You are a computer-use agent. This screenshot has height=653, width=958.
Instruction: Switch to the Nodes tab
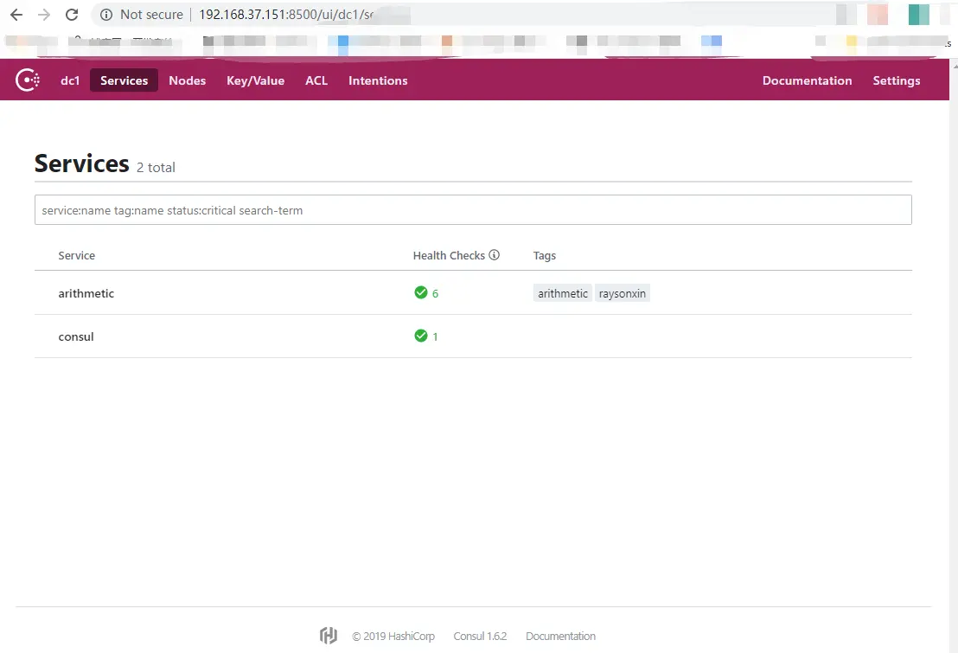187,80
